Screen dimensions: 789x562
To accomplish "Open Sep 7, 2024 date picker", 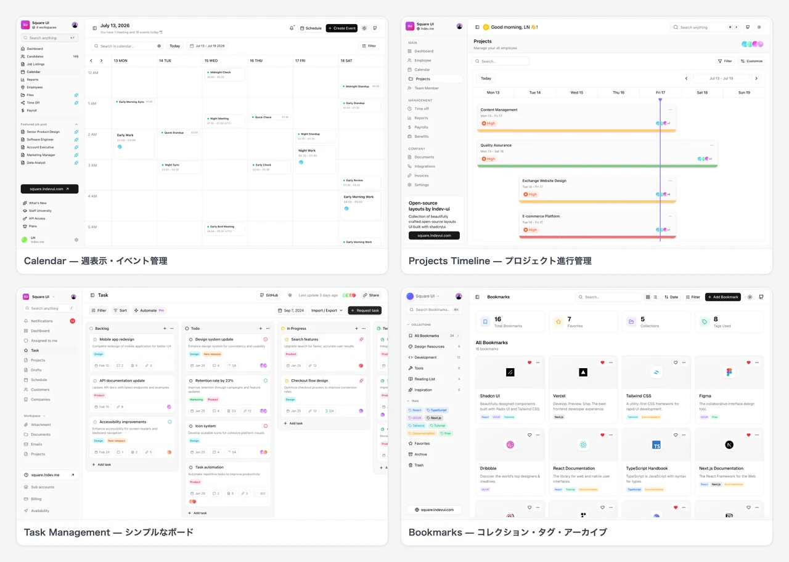I will 290,310.
